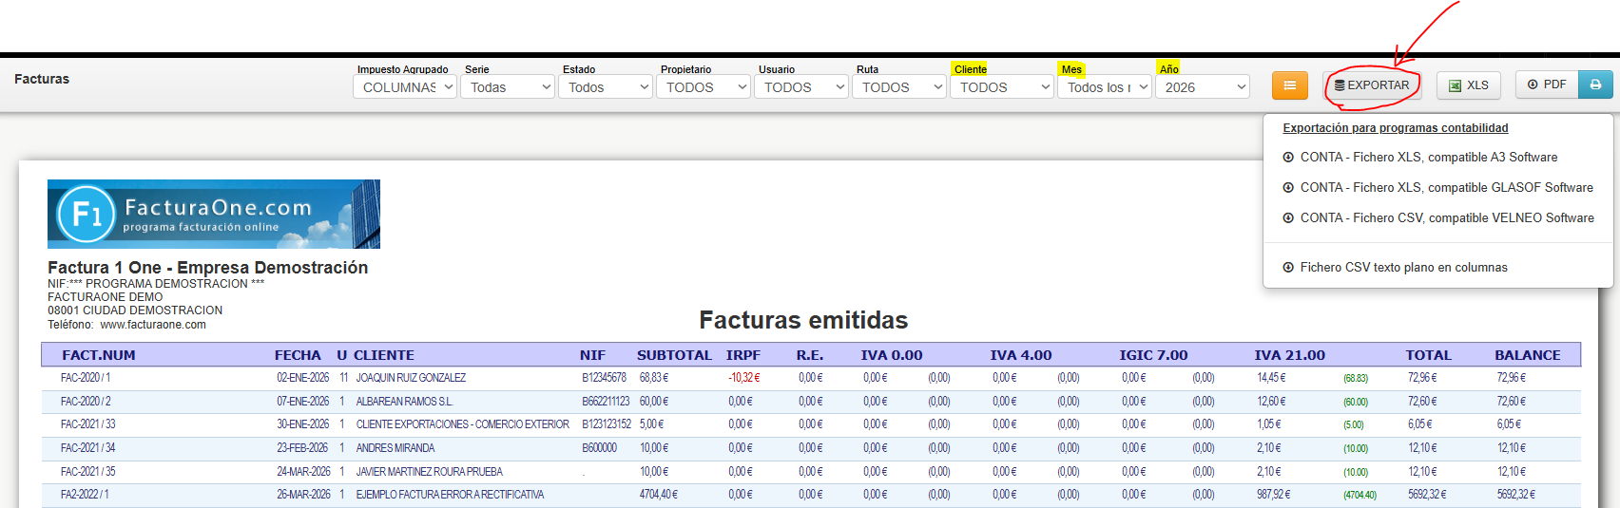This screenshot has width=1620, height=508.
Task: Expand the Propietario dropdown
Action: [x=705, y=86]
